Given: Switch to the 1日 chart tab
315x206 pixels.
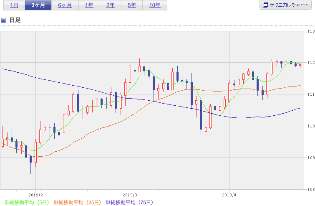Looking at the screenshot, I should coord(14,5).
